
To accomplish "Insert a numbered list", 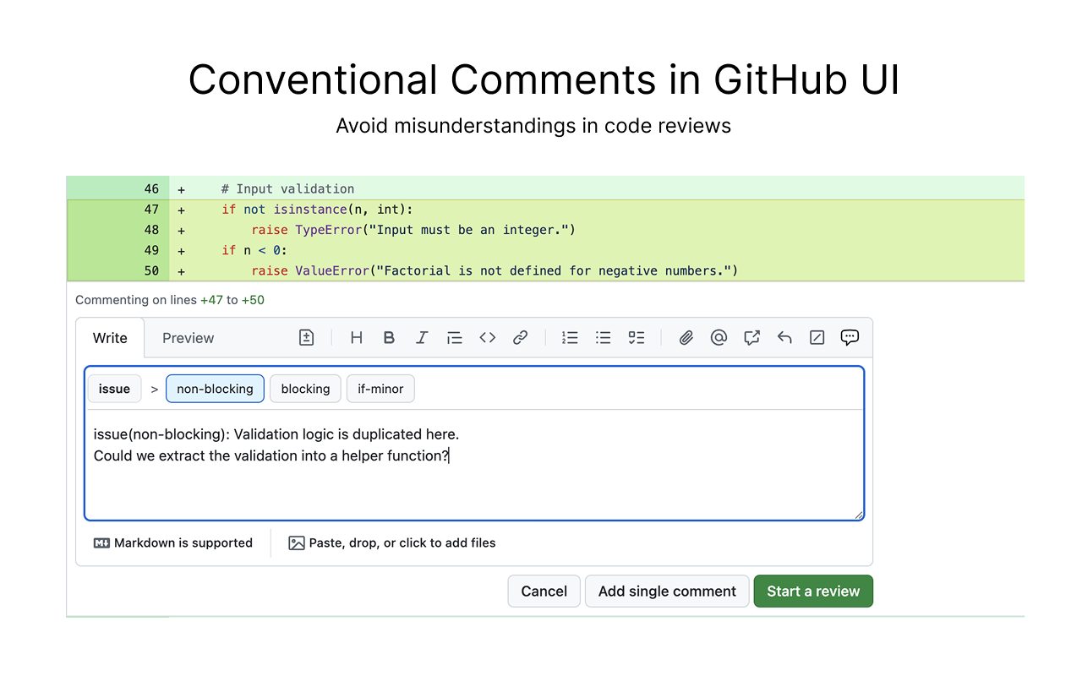I will click(570, 337).
